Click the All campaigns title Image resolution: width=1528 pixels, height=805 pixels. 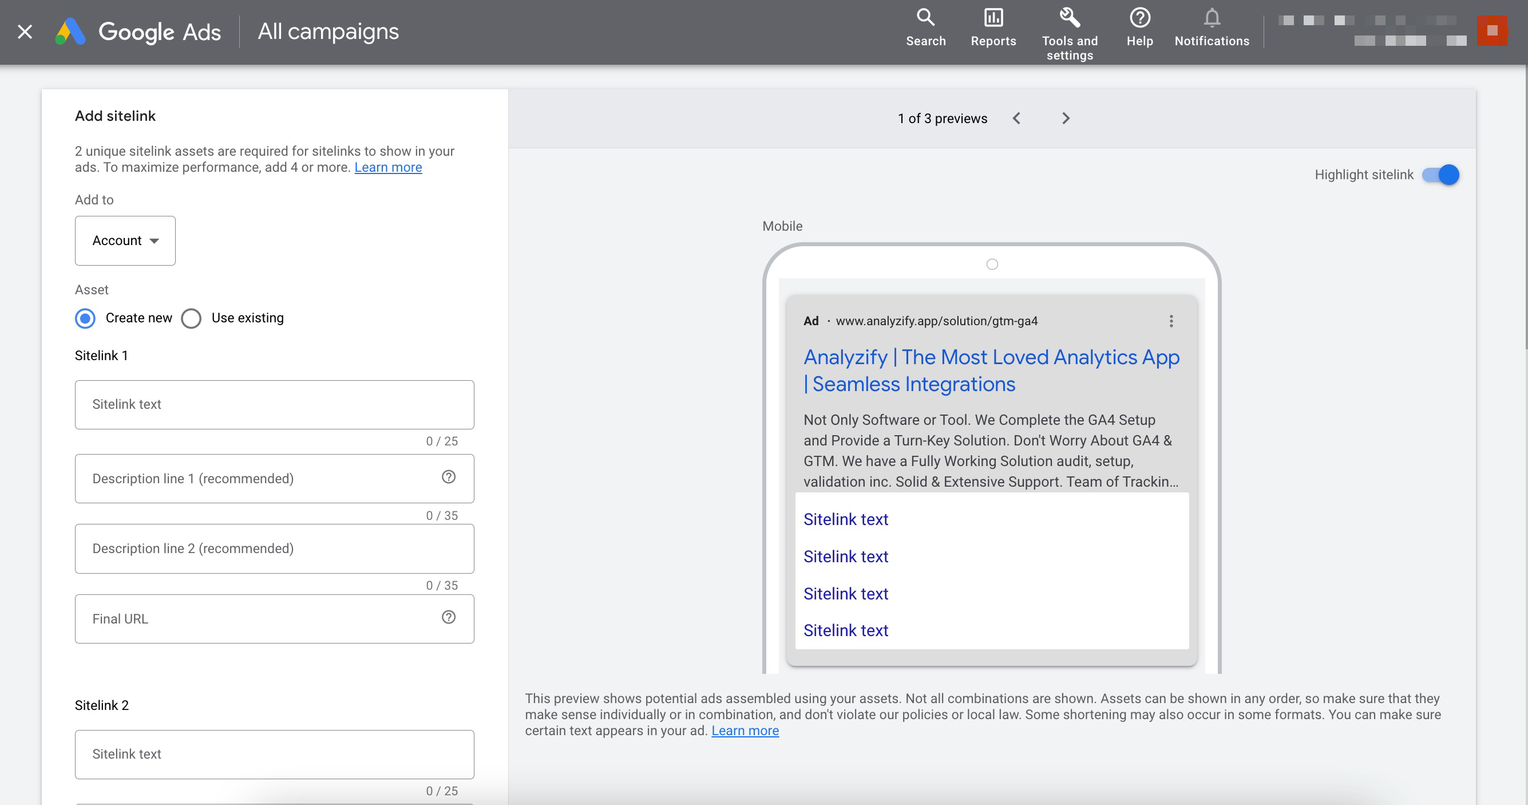[328, 31]
